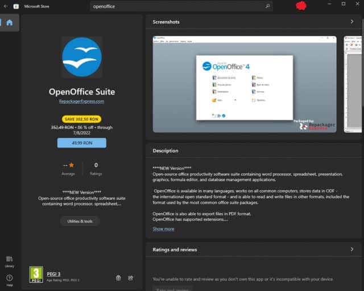Image resolution: width=364 pixels, height=291 pixels.
Task: Click the red user profile avatar
Action: [x=301, y=6]
